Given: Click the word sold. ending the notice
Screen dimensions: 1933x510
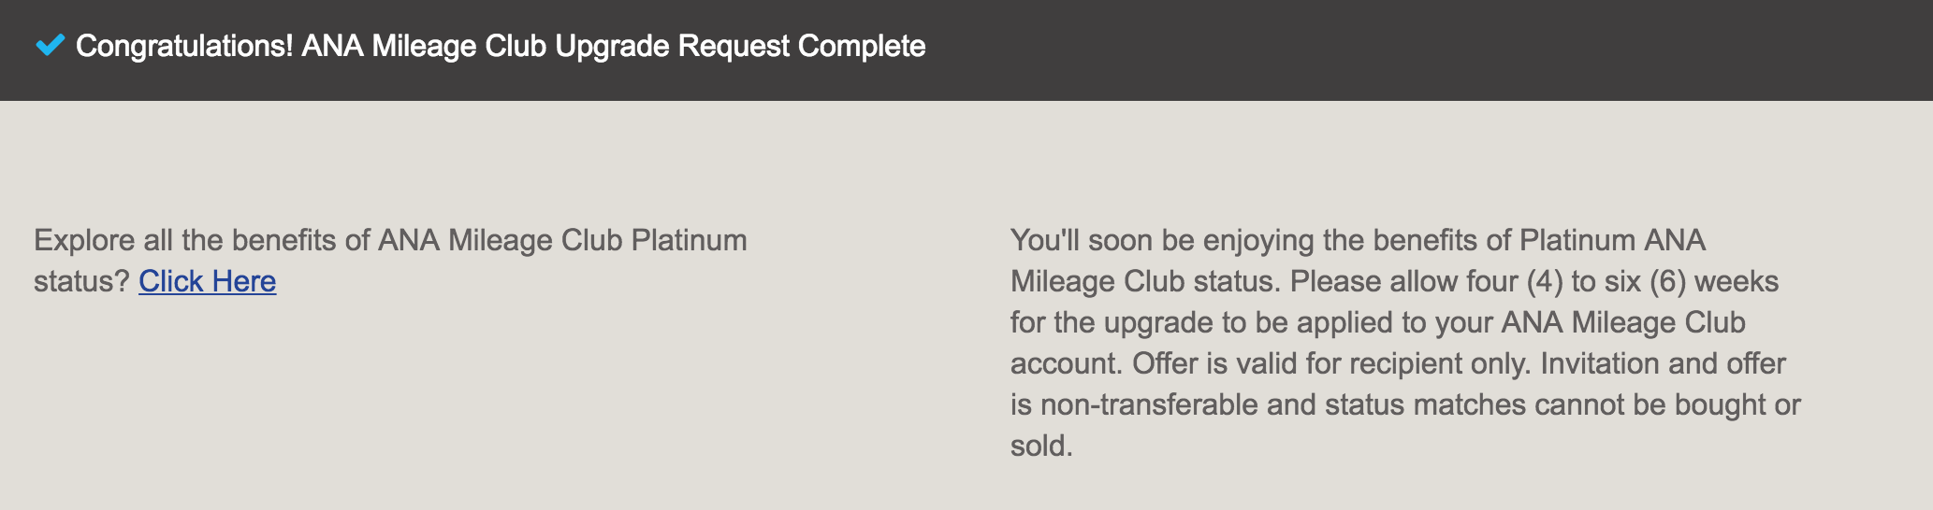Looking at the screenshot, I should (x=1041, y=446).
